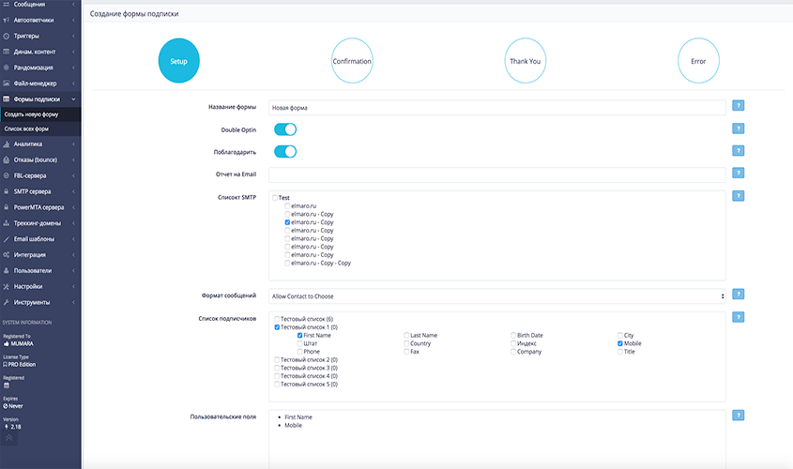Click help icon beside Double Optin row
Image resolution: width=793 pixels, height=469 pixels.
coord(739,129)
